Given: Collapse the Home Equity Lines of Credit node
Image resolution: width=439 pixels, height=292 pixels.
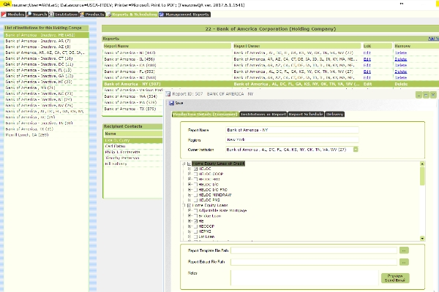Looking at the screenshot, I should pyautogui.click(x=184, y=164).
